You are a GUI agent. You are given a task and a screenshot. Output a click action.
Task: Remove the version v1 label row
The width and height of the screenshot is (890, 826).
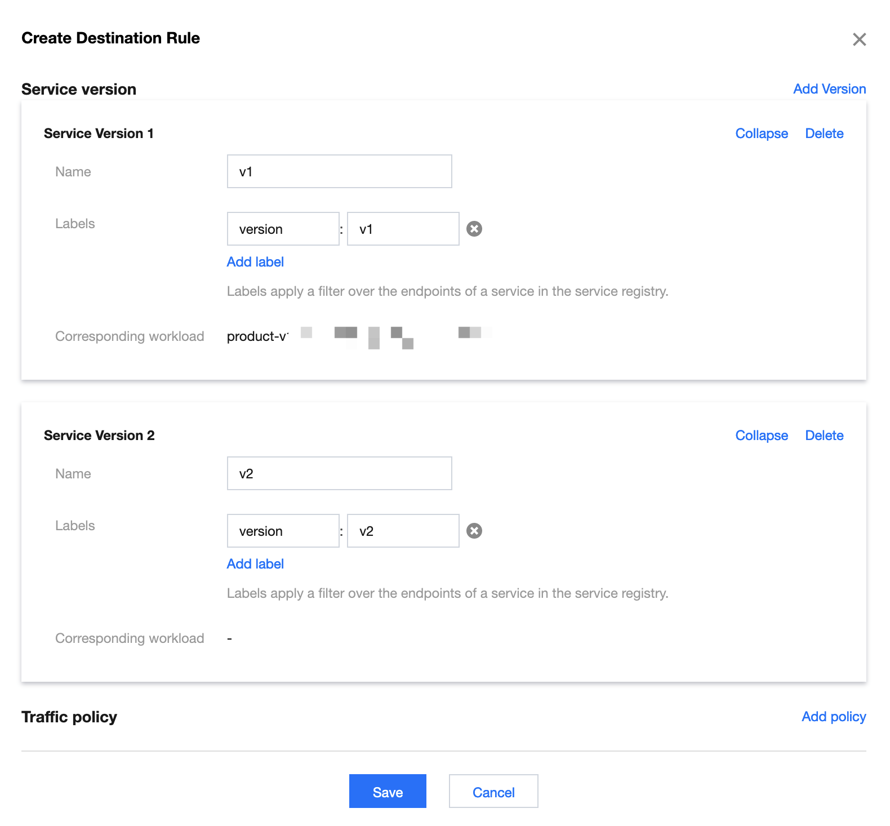[474, 229]
